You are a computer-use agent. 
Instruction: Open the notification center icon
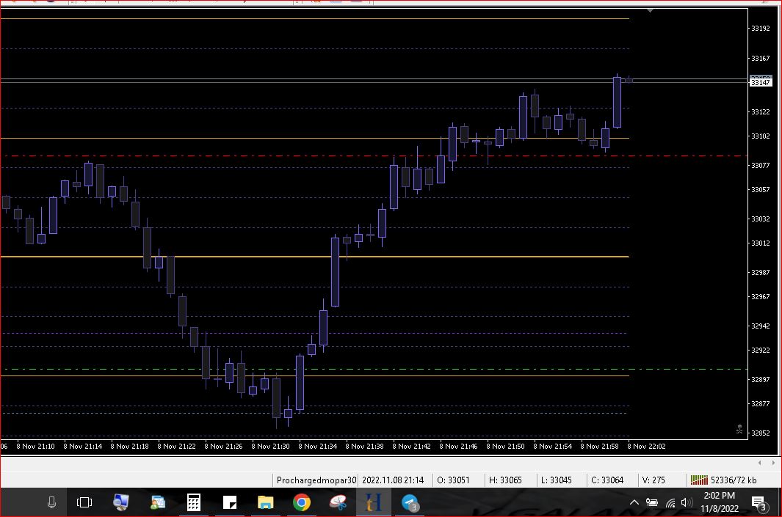pos(759,503)
